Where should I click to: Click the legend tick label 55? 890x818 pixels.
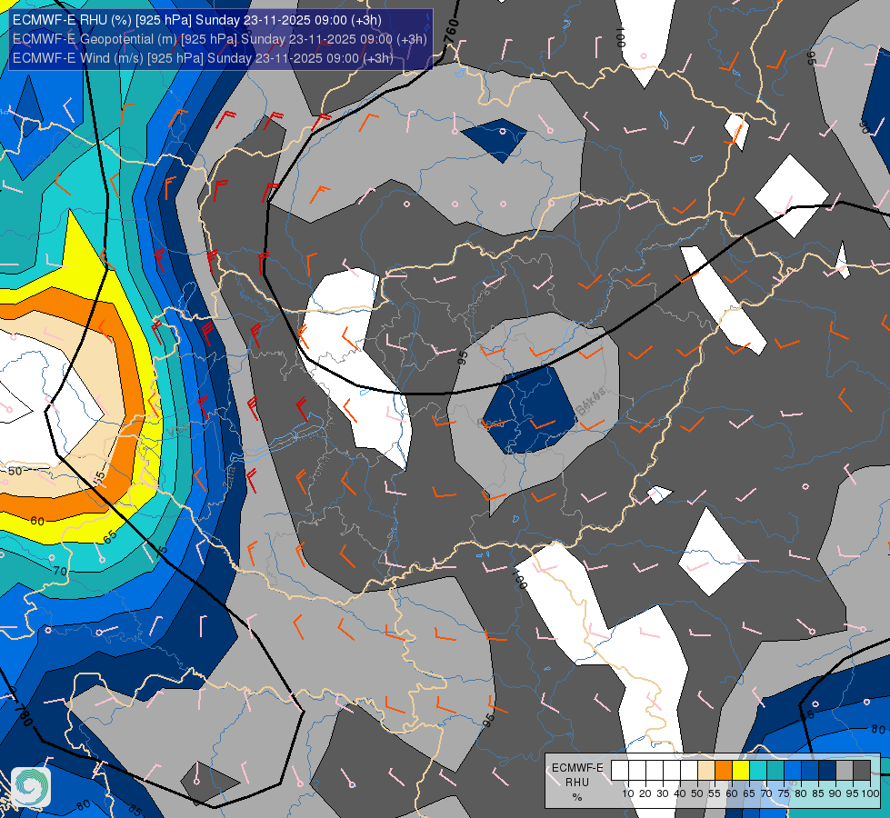tap(715, 793)
